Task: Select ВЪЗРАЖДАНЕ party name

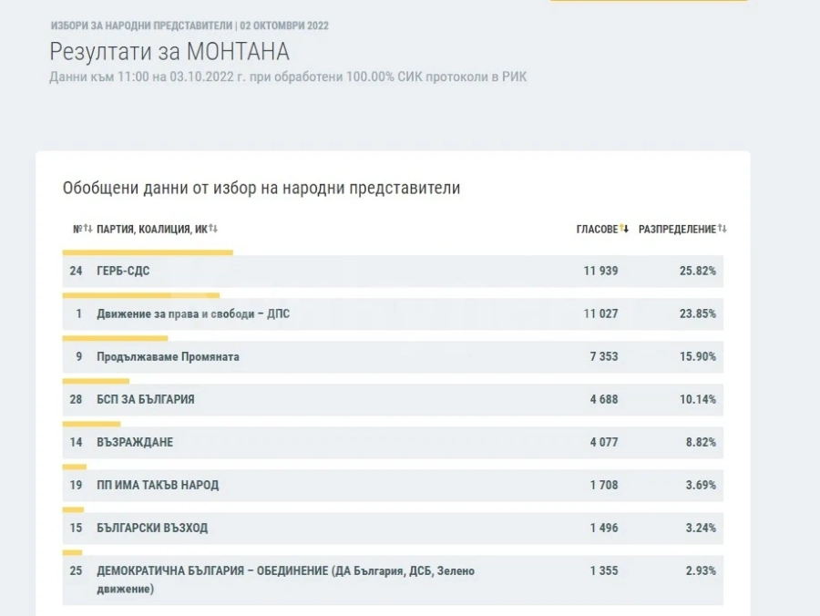Action: point(135,442)
